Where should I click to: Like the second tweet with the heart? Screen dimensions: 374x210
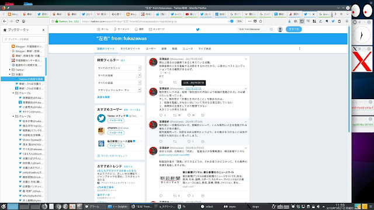tap(189, 116)
